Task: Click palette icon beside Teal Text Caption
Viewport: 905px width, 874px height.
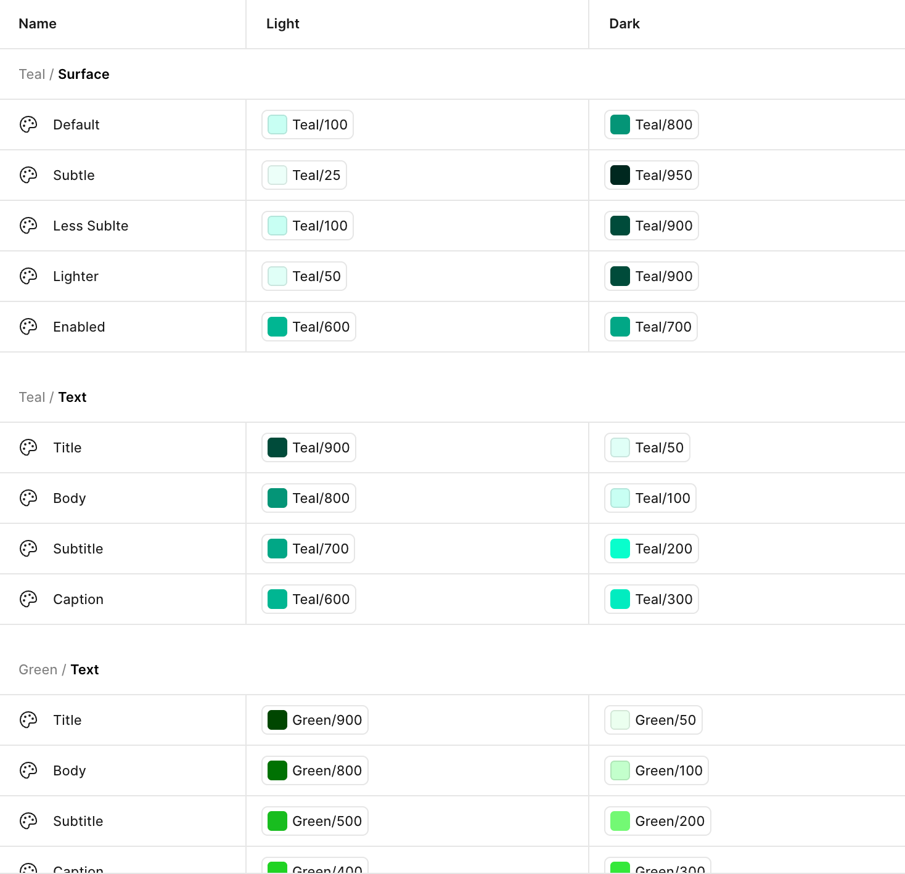Action: point(28,599)
